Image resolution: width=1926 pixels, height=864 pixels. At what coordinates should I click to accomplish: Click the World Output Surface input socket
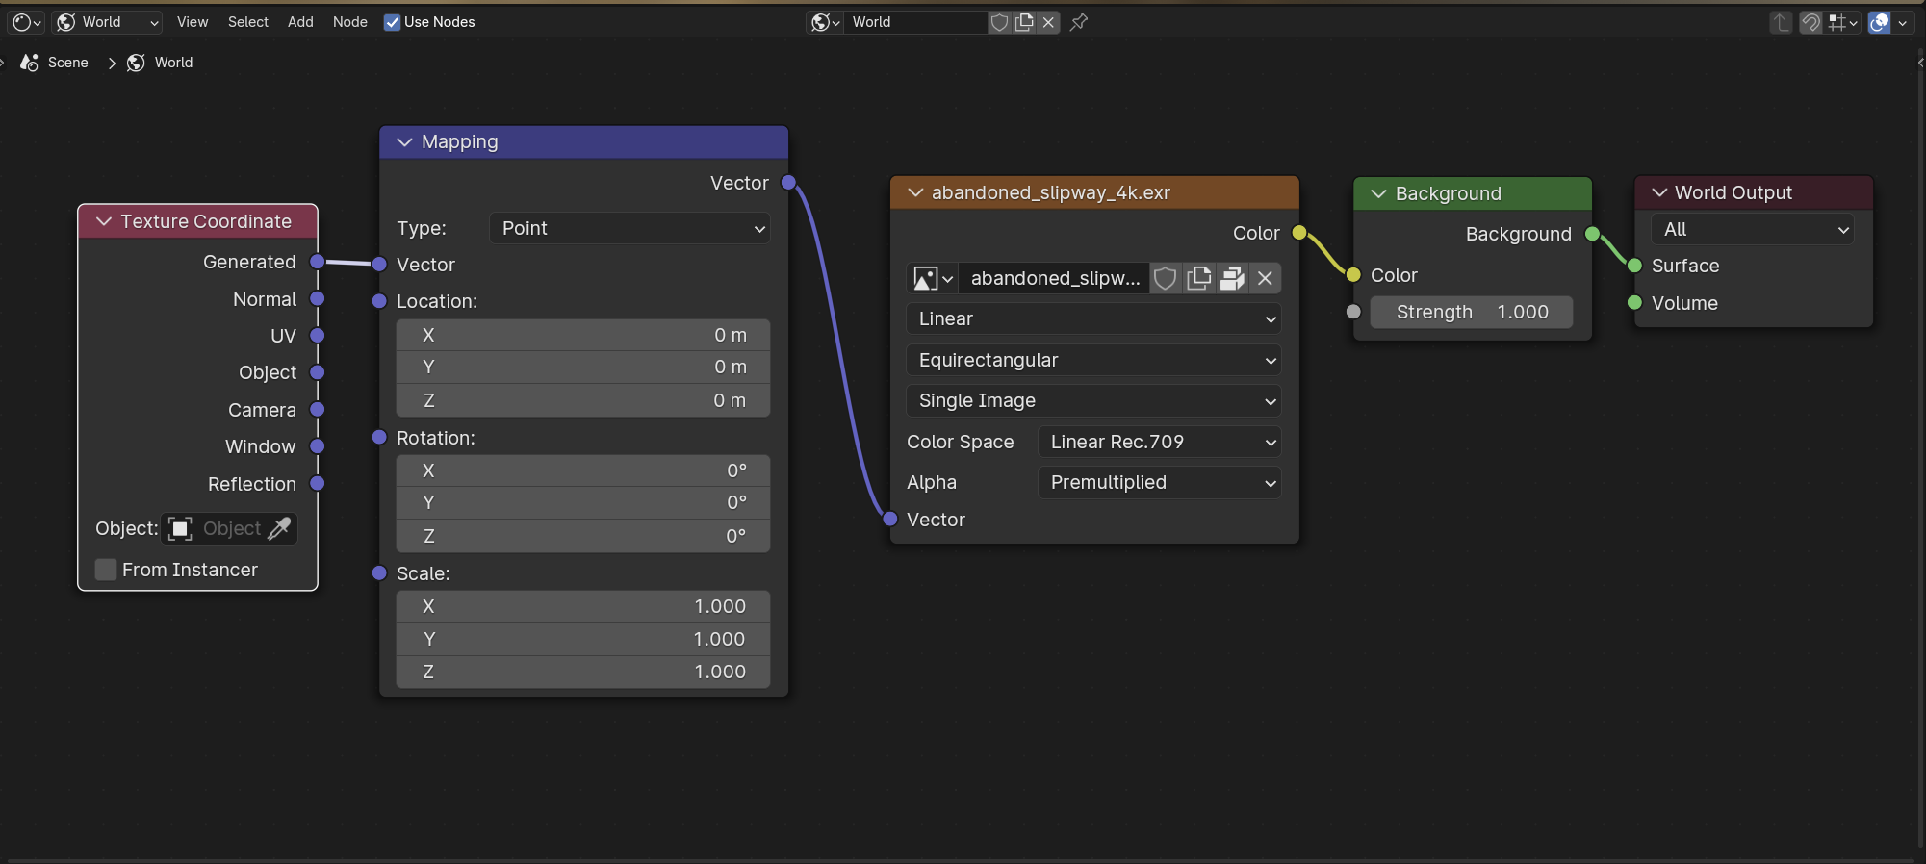tap(1634, 266)
